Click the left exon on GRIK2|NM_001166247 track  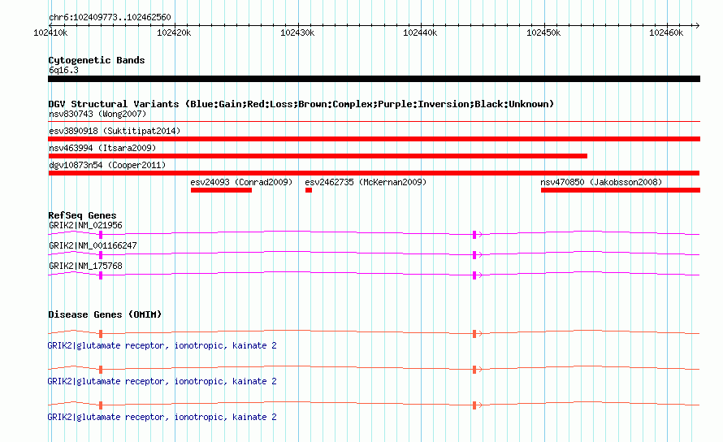(x=101, y=255)
